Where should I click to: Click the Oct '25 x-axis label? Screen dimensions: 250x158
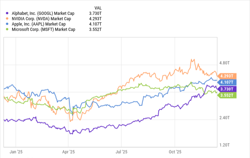pos(175,152)
